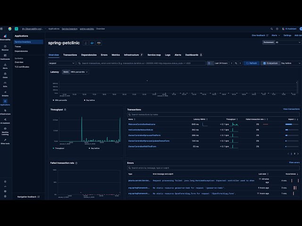Click the zoom out time range icon
302x226 pixels.
click(236, 63)
